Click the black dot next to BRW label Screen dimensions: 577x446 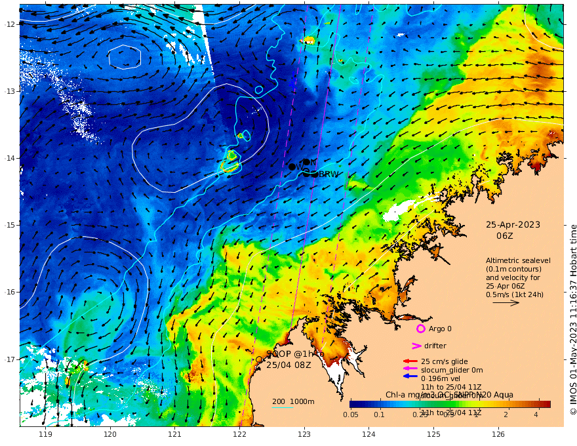pos(315,174)
